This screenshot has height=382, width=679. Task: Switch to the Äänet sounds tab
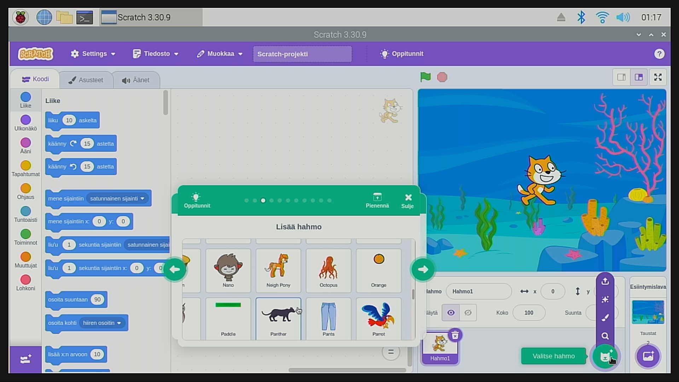coord(136,80)
